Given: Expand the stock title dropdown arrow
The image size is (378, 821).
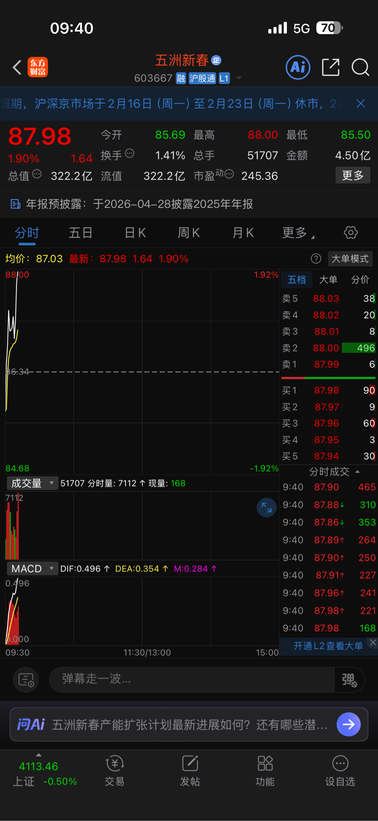Looking at the screenshot, I should click(x=239, y=78).
